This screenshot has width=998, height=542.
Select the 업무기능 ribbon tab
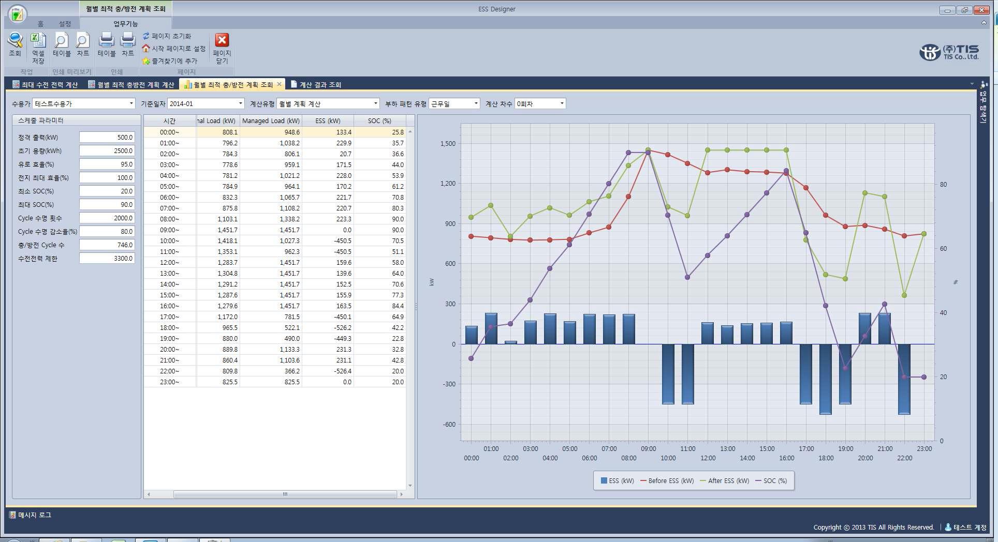[126, 24]
